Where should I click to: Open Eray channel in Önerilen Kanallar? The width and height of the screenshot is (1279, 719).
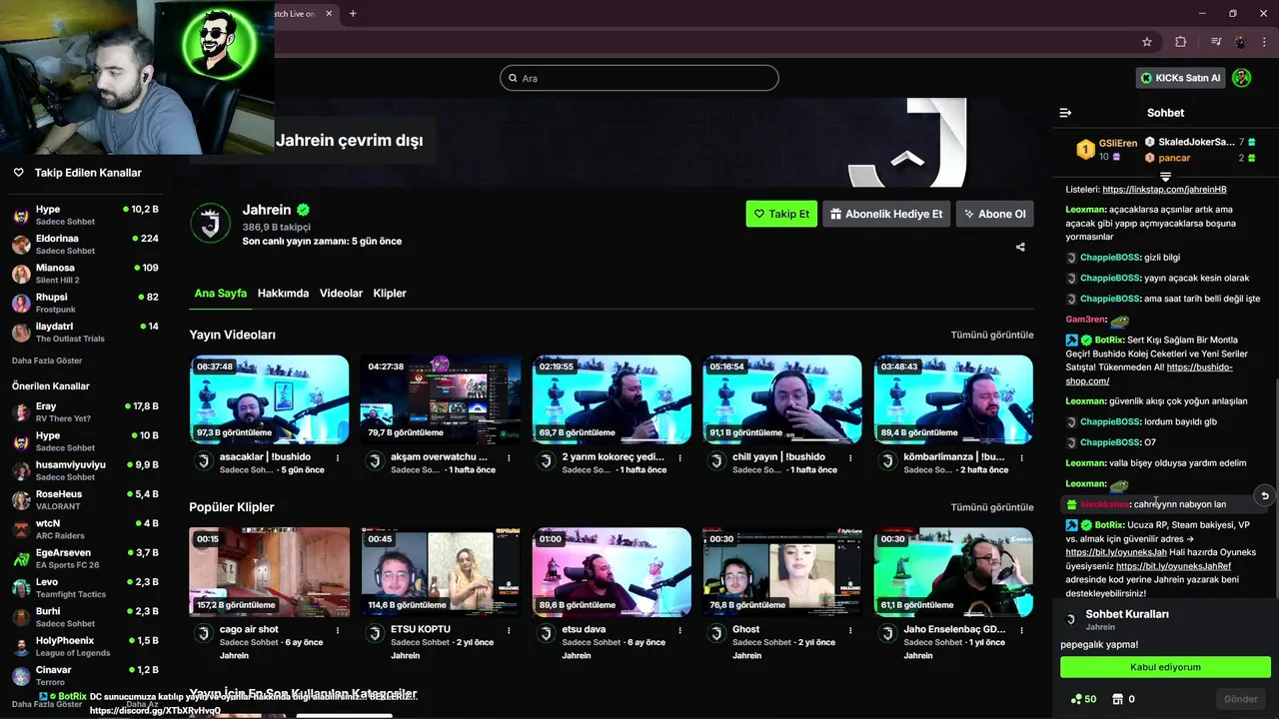coord(85,412)
